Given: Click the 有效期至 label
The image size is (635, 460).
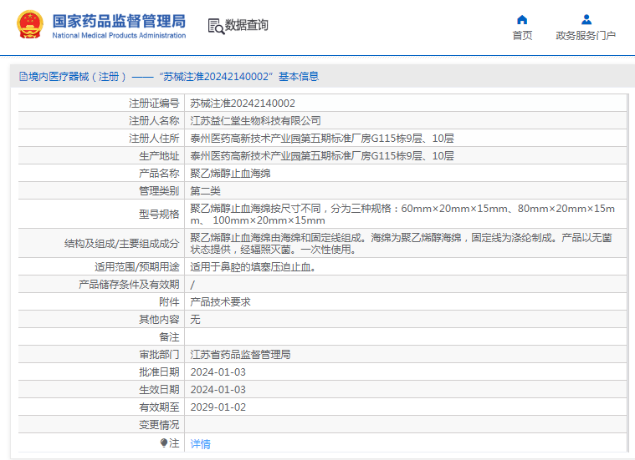Looking at the screenshot, I should (x=159, y=407).
